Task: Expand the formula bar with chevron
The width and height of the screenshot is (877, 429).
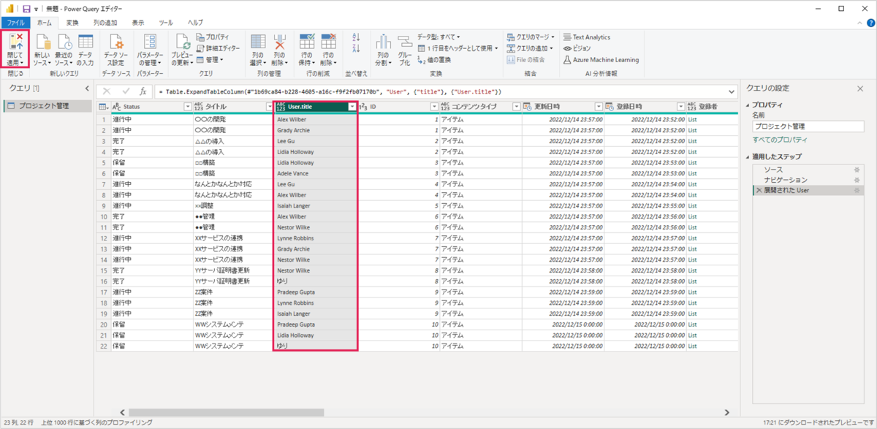Action: [732, 92]
